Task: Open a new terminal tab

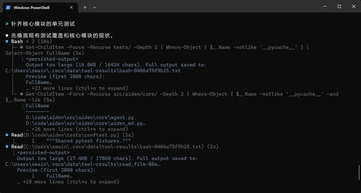Action: [85, 7]
